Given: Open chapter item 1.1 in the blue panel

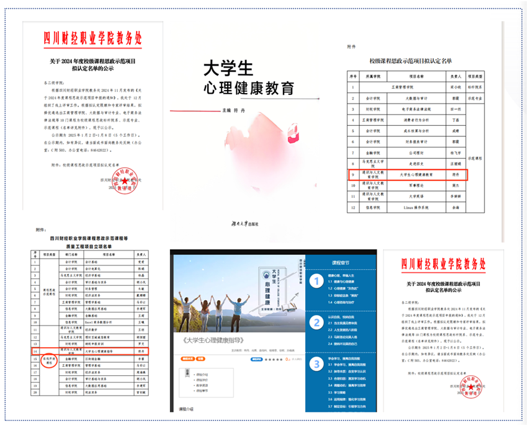Looking at the screenshot, I should coord(341,282).
